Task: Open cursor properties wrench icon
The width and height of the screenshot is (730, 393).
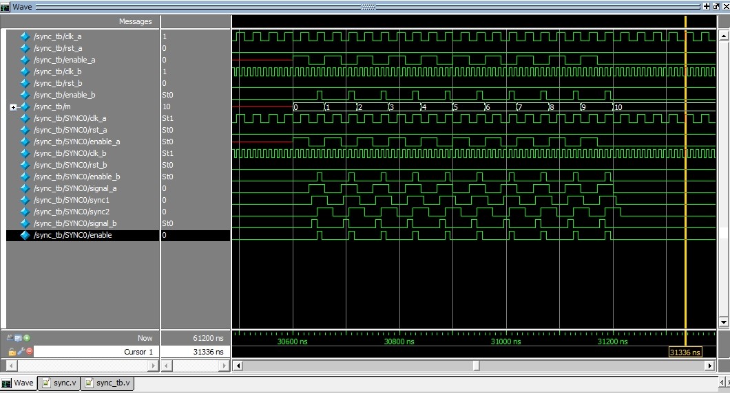Action: pyautogui.click(x=21, y=351)
